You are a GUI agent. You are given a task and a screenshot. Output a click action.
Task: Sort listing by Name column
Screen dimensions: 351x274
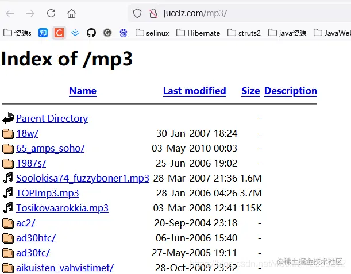(83, 91)
